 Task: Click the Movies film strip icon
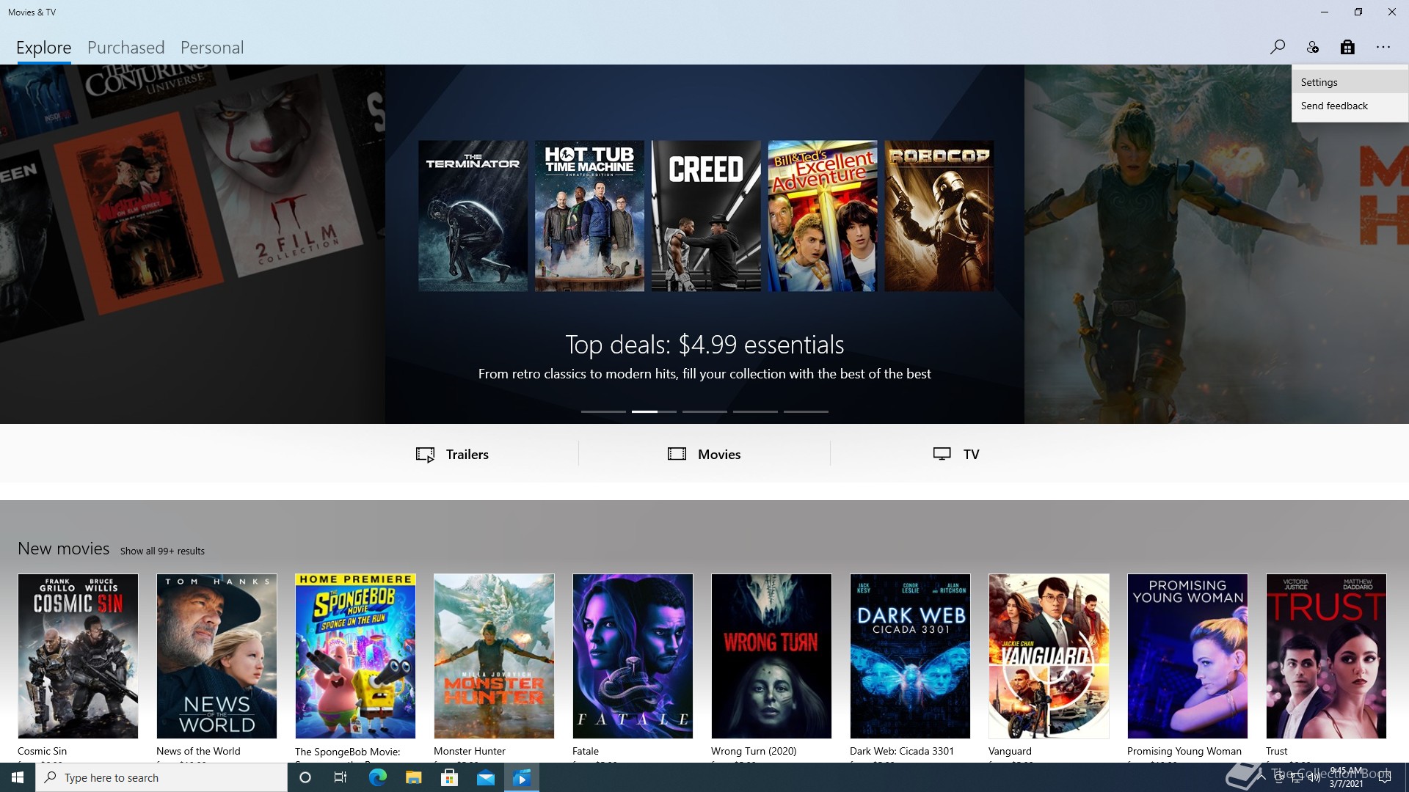pos(677,454)
